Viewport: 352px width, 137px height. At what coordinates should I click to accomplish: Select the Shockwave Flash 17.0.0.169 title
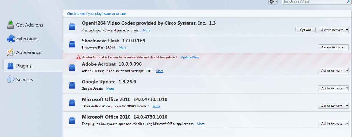(x=114, y=41)
